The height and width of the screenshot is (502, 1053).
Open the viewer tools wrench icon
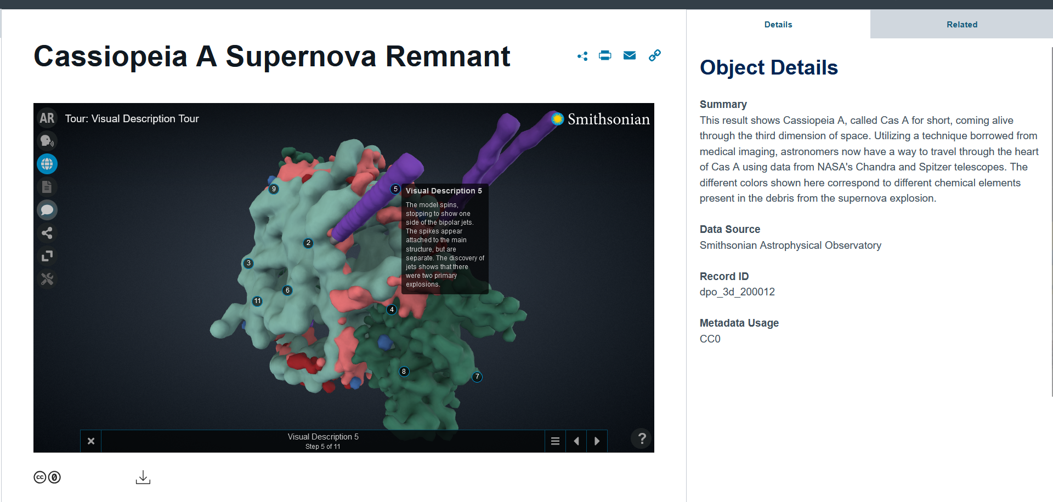pos(47,279)
